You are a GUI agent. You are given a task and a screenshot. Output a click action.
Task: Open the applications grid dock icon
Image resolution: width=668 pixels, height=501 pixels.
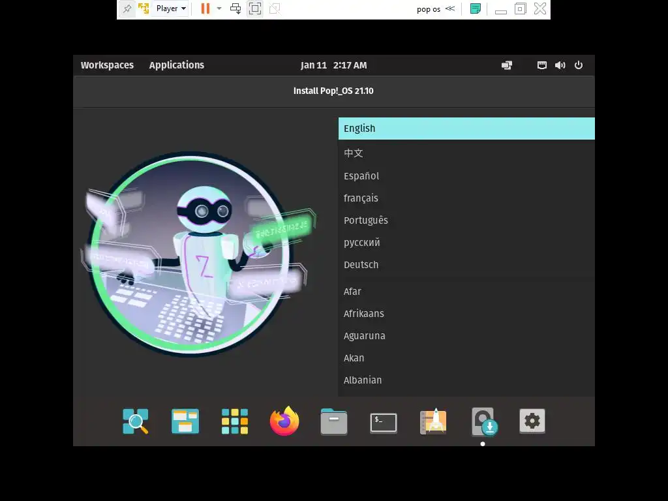(x=235, y=421)
